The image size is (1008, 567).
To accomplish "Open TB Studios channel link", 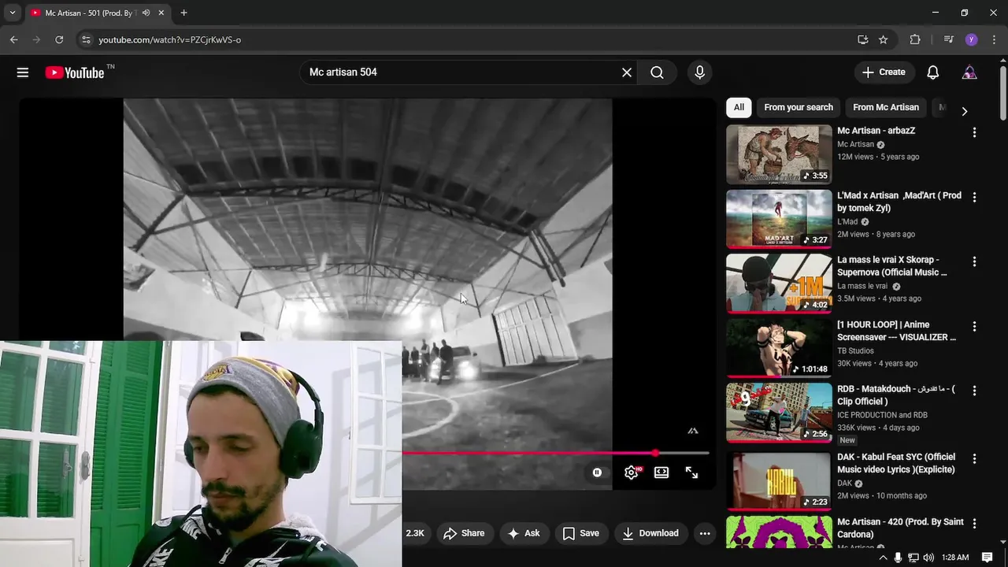I will tap(855, 350).
